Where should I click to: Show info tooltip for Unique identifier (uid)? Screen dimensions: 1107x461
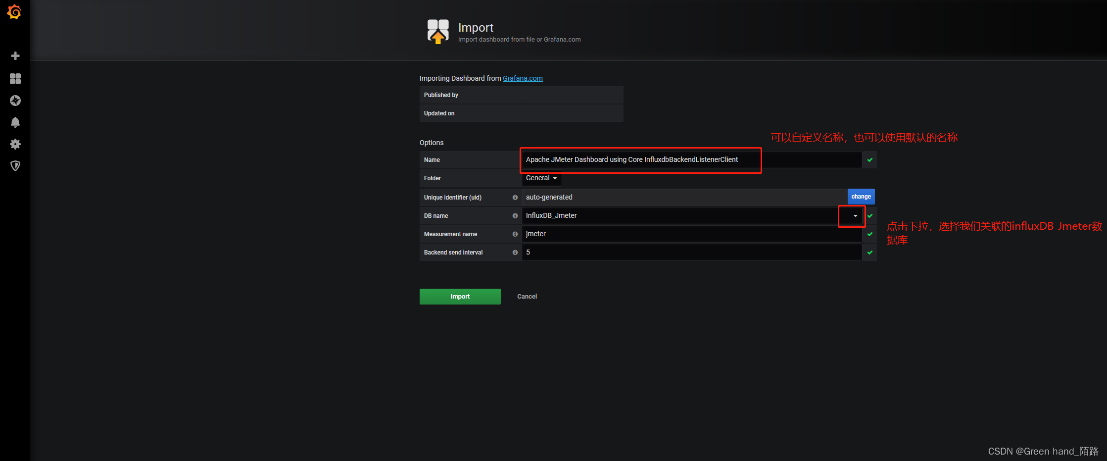[515, 198]
